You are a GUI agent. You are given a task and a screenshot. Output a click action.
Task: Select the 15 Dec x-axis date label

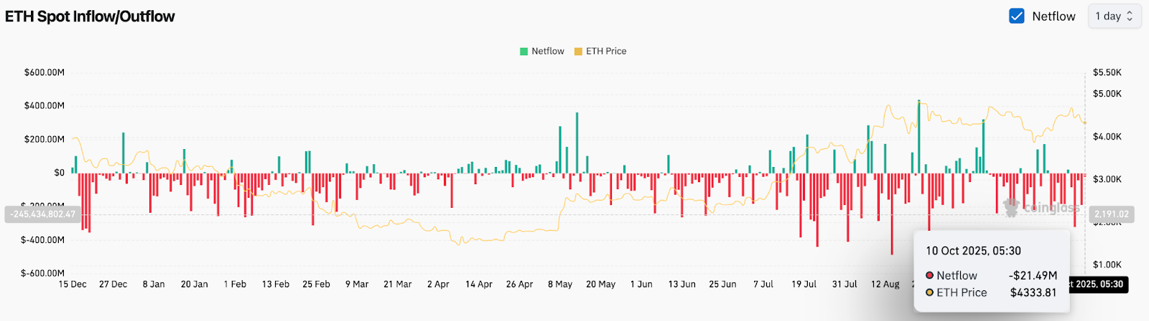pos(73,284)
